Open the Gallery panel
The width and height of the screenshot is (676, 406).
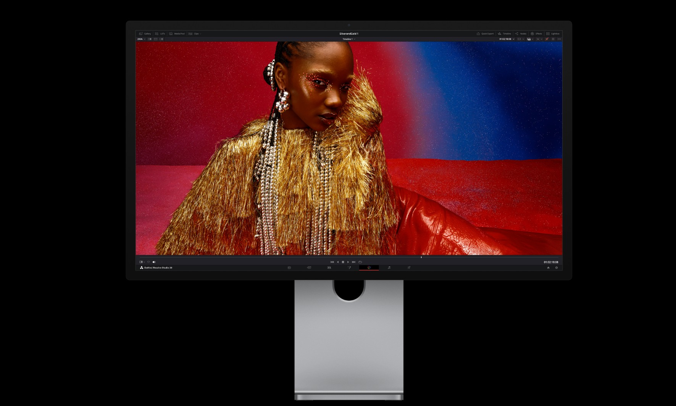pos(145,34)
